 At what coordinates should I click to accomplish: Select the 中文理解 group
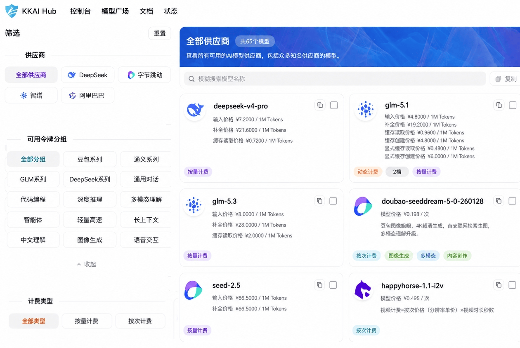pyautogui.click(x=33, y=240)
